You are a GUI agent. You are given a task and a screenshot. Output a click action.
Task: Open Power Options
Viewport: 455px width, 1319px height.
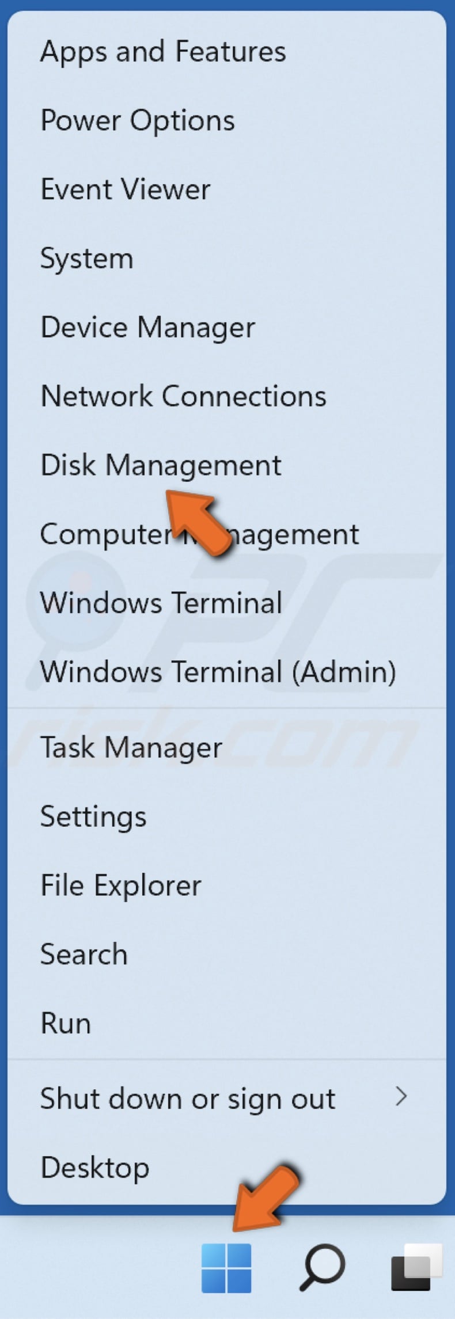[137, 120]
